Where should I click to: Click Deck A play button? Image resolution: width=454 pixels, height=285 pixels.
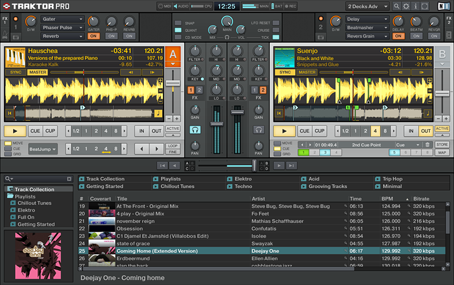[x=15, y=131]
